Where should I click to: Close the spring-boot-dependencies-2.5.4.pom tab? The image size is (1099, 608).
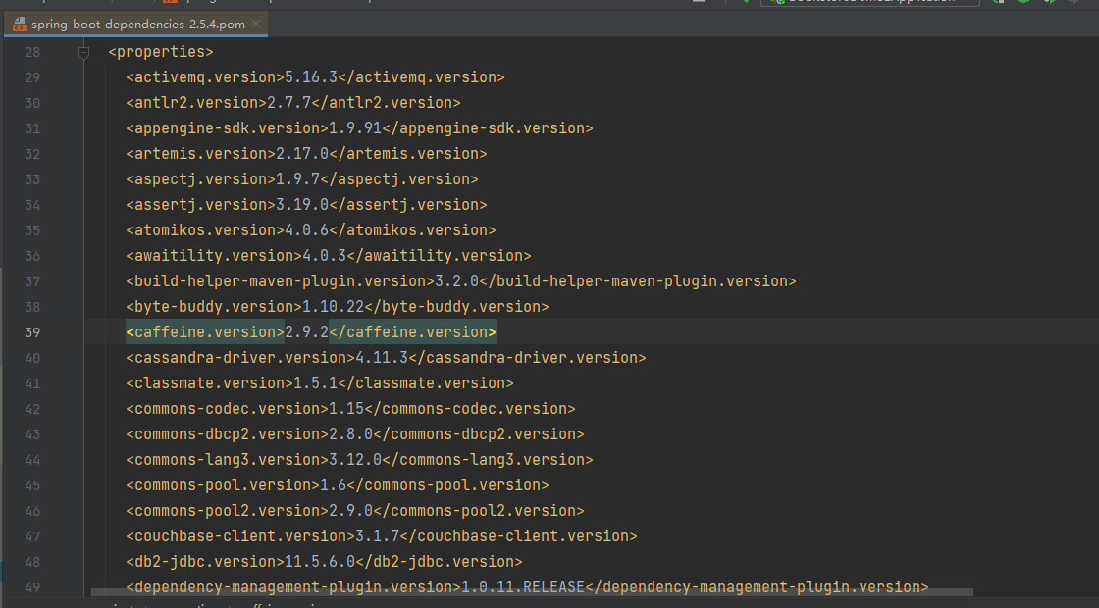256,24
